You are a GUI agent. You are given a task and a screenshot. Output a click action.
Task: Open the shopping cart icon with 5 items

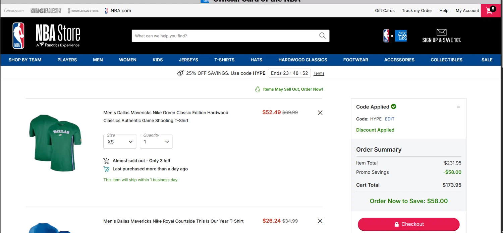490,10
